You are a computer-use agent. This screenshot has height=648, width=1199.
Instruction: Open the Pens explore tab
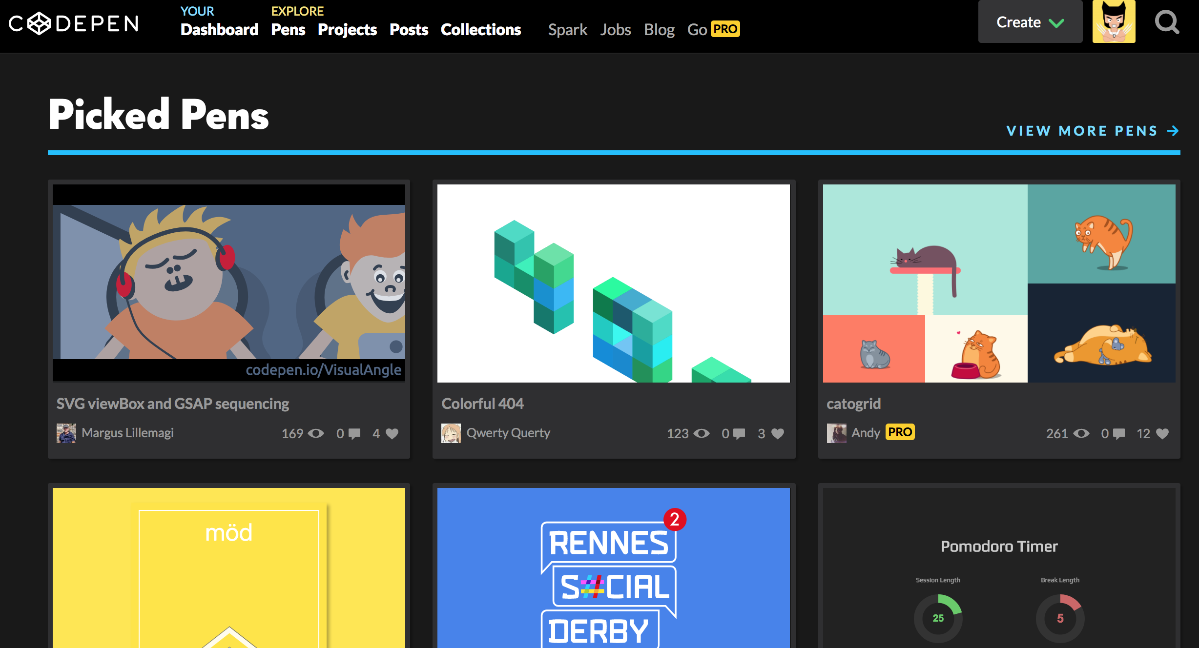(288, 30)
